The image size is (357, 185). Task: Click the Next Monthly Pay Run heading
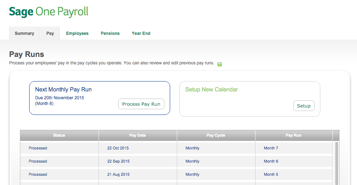[63, 90]
